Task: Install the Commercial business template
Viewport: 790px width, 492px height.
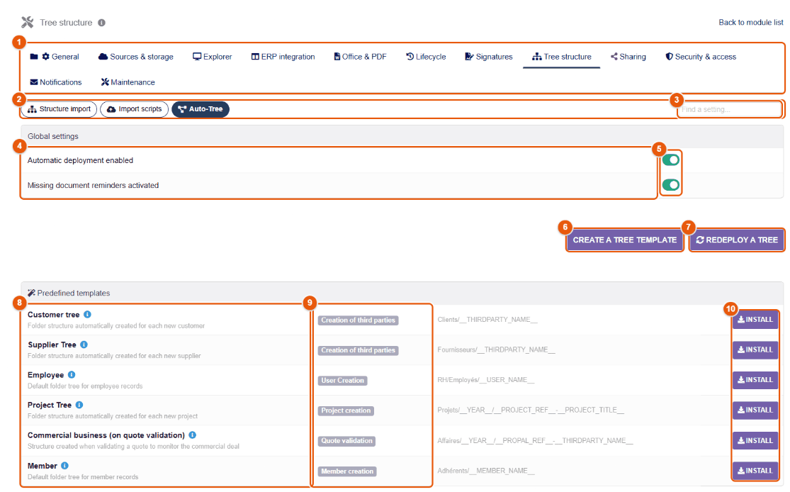Action: (x=755, y=440)
